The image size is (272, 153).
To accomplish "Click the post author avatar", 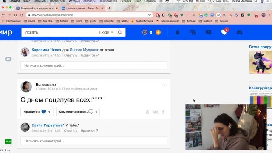I will pyautogui.click(x=26, y=87).
